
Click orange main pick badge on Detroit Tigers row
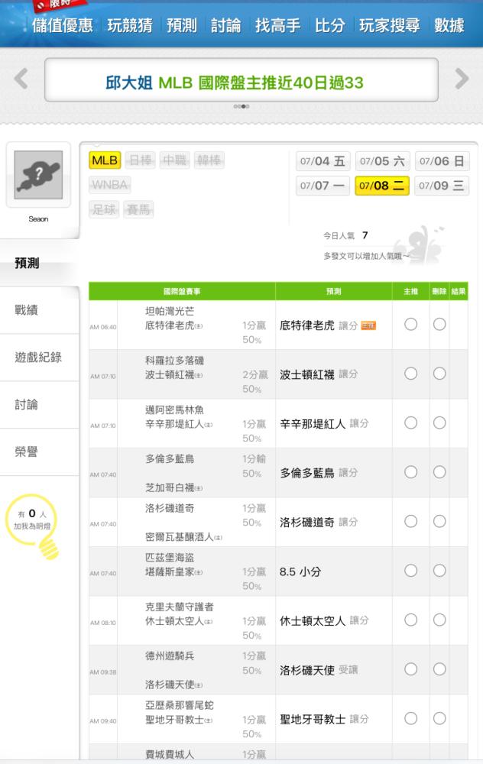click(x=368, y=325)
